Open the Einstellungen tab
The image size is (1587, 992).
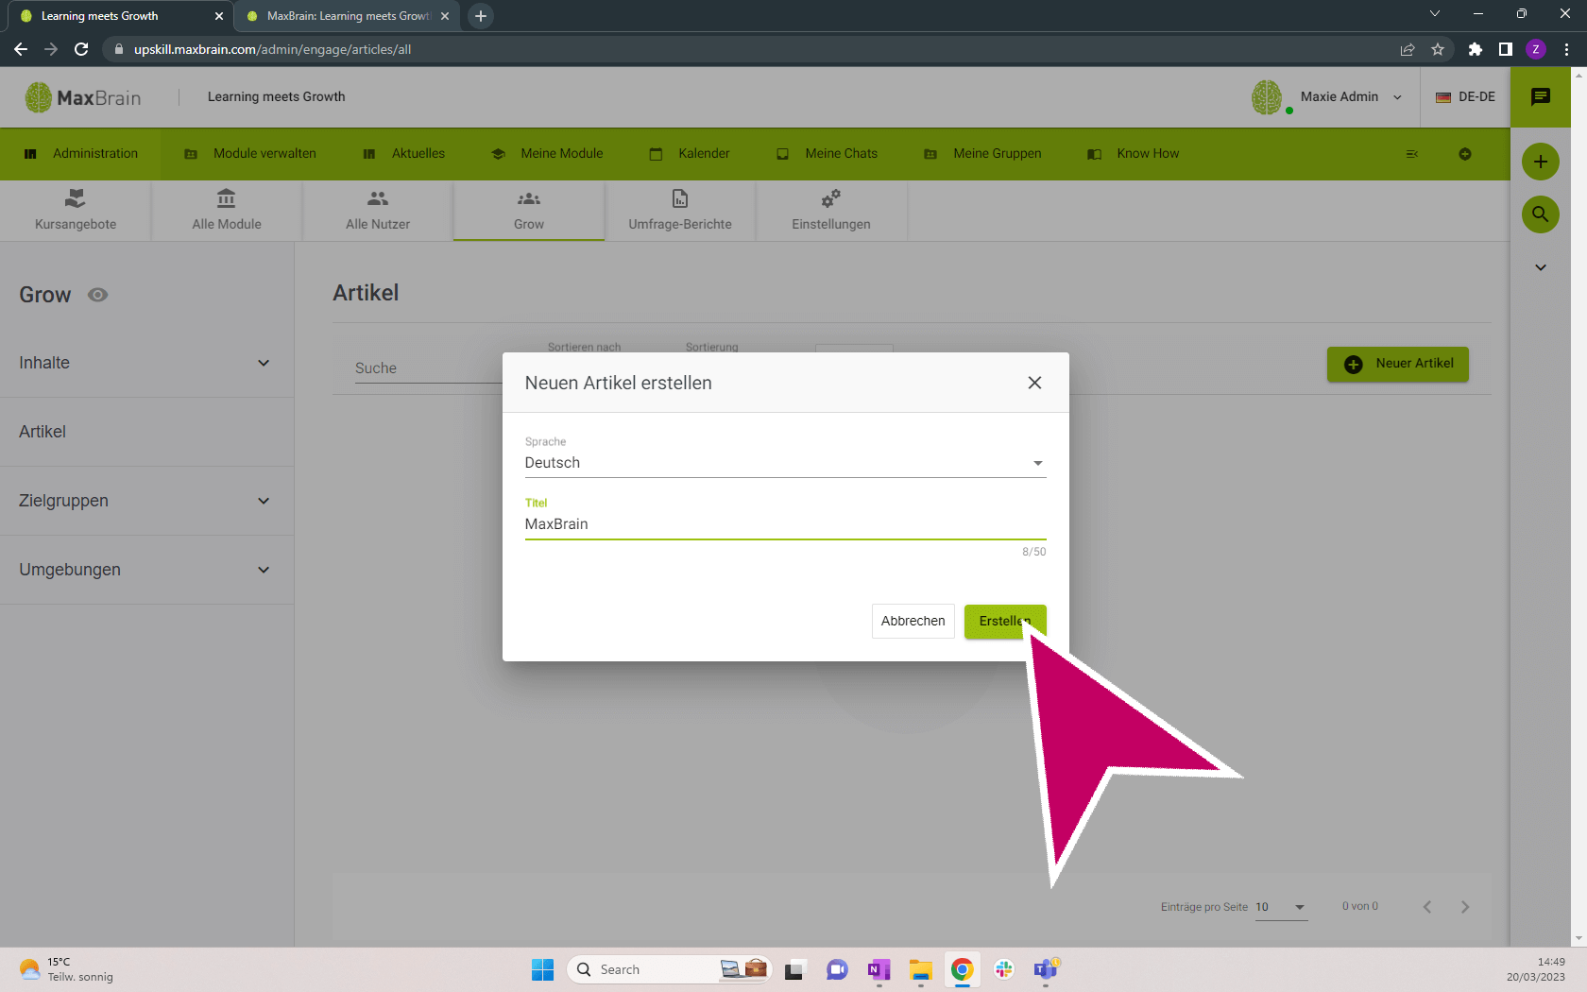[831, 211]
